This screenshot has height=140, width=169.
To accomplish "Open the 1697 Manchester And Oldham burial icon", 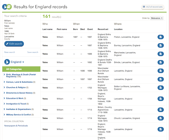I will (x=161, y=79).
